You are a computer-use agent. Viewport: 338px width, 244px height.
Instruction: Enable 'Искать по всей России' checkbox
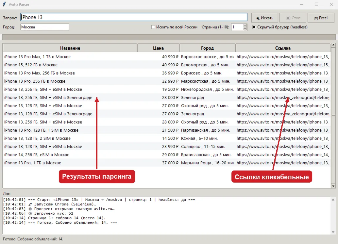click(x=153, y=27)
